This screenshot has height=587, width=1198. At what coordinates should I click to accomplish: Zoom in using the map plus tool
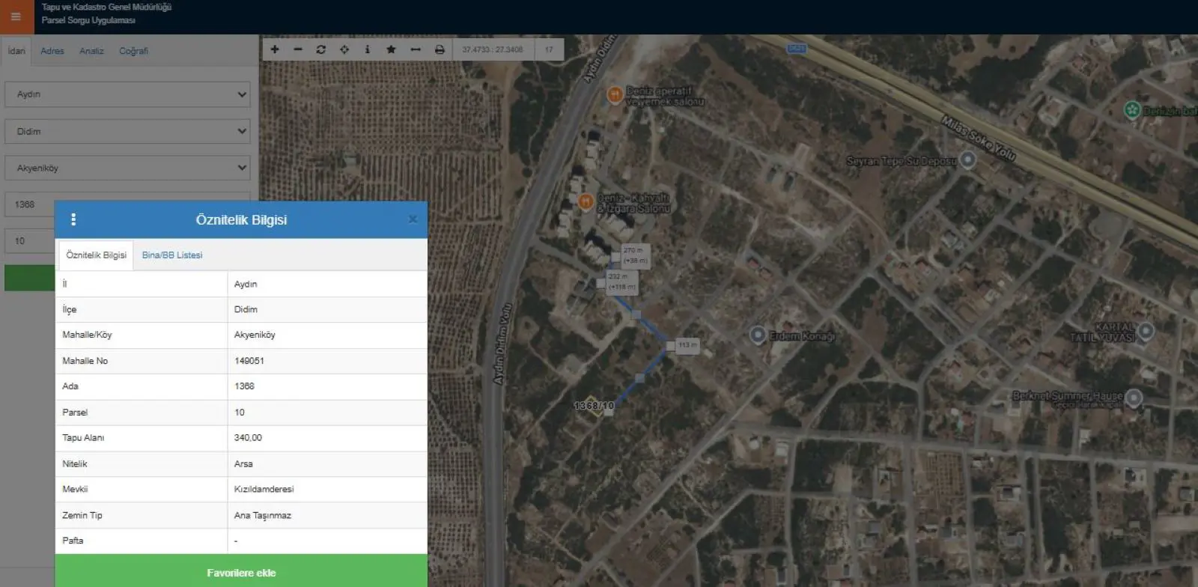pos(275,49)
